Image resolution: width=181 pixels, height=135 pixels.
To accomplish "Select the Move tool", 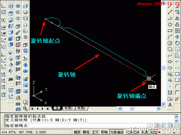I will (177, 37).
